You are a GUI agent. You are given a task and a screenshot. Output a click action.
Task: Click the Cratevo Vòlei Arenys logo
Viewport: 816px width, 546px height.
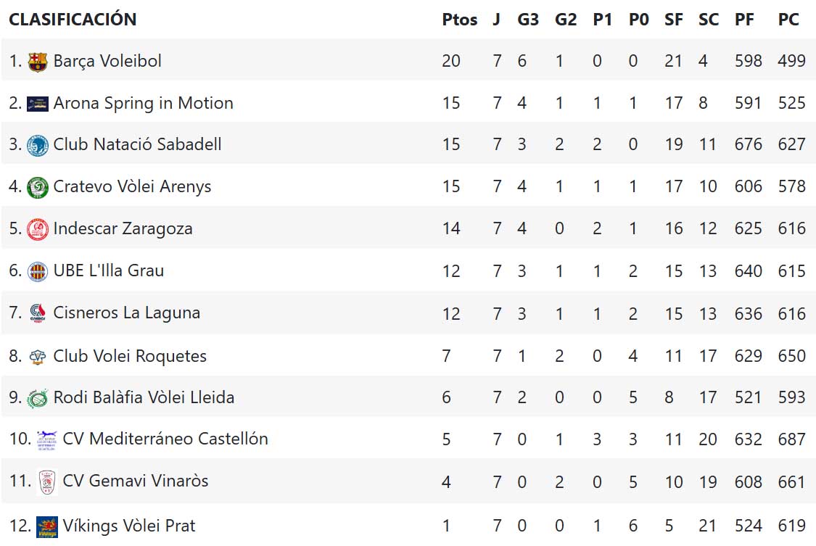[38, 187]
